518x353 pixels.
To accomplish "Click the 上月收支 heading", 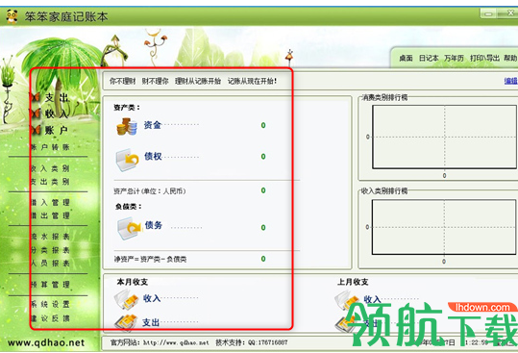I will point(353,282).
